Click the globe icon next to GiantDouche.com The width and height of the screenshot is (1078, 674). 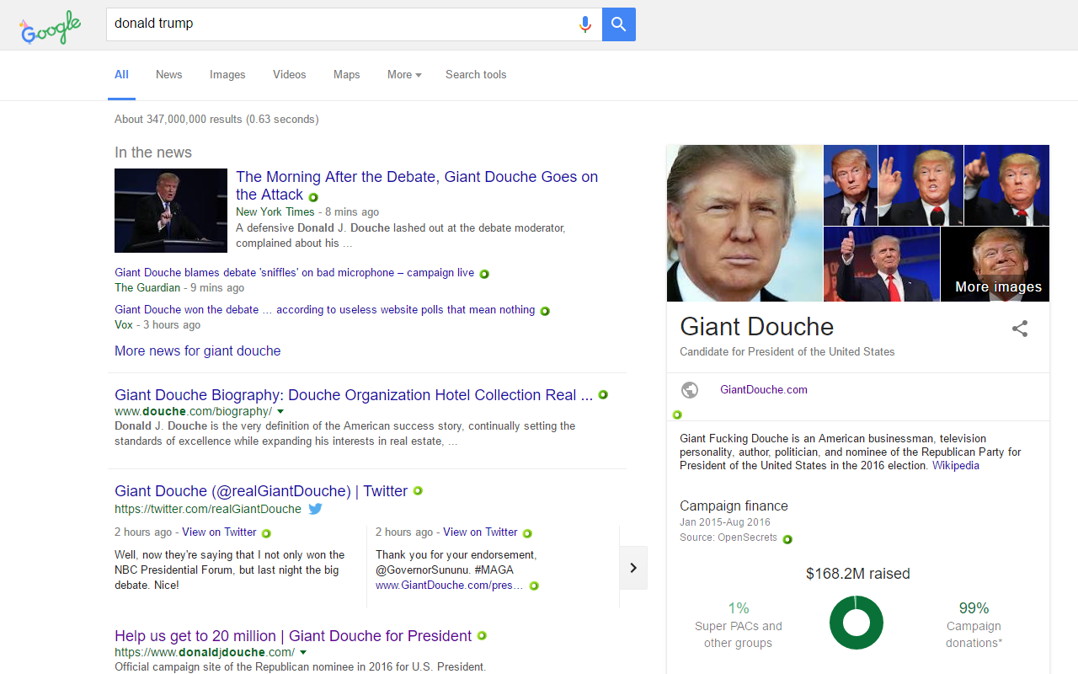[690, 389]
